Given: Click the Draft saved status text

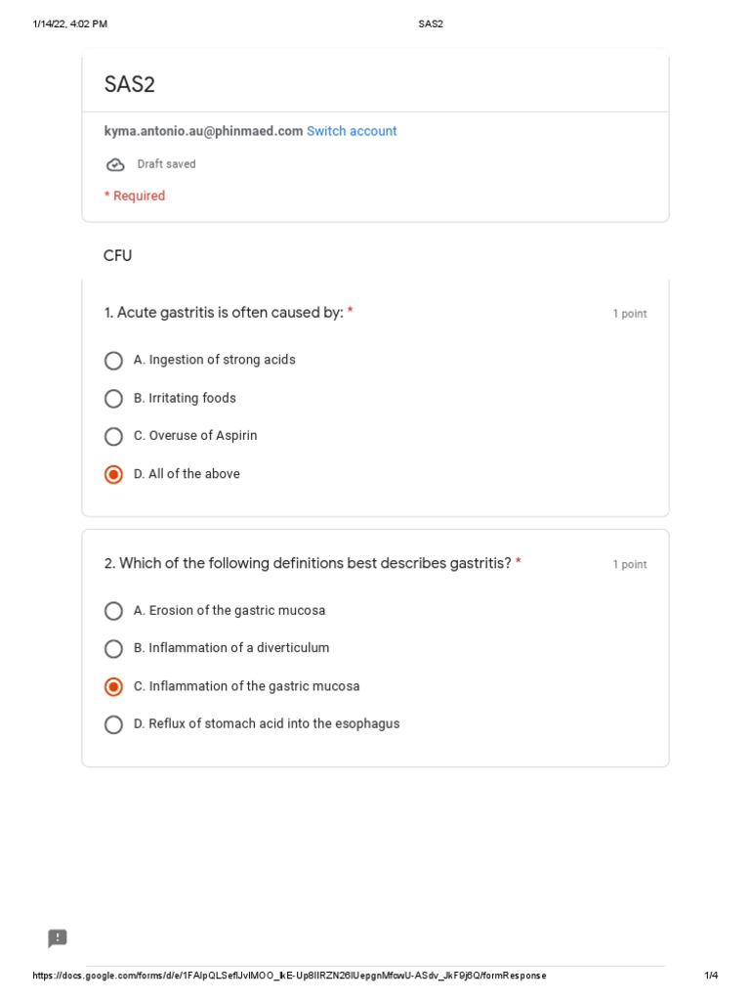Looking at the screenshot, I should [166, 164].
